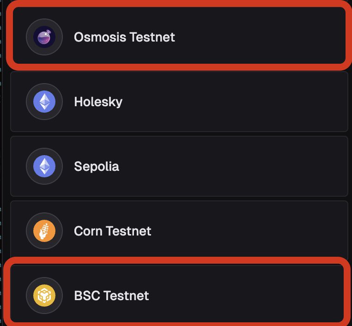Choose the Osmosis Testnet row card
Viewport: 352px width, 326px height.
tap(179, 36)
